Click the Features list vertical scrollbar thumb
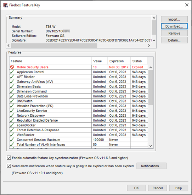The height and width of the screenshot is (195, 192). point(151,88)
